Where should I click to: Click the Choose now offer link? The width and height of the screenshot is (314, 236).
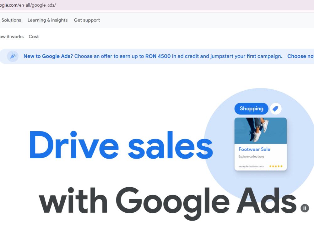coord(300,56)
